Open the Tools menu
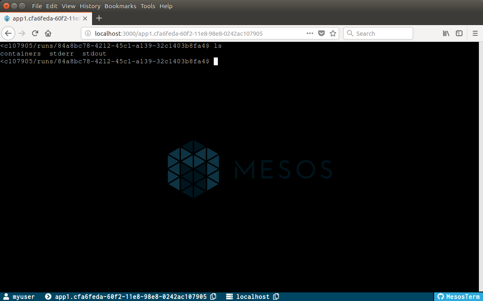The width and height of the screenshot is (483, 301). click(148, 6)
